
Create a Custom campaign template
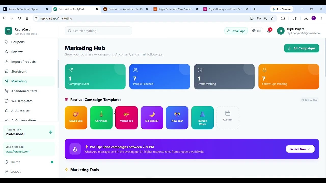[228, 118]
